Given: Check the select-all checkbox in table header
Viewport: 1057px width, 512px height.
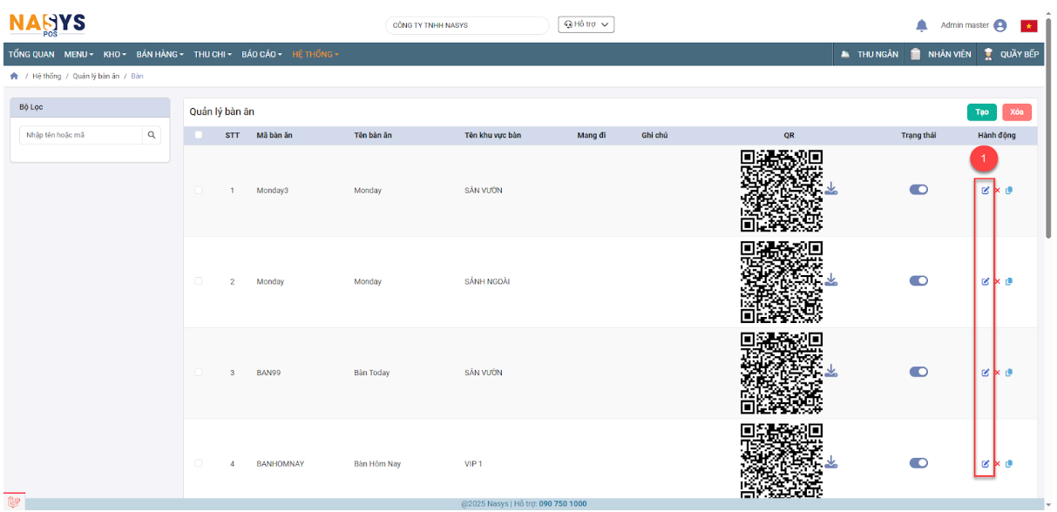Looking at the screenshot, I should (x=199, y=135).
